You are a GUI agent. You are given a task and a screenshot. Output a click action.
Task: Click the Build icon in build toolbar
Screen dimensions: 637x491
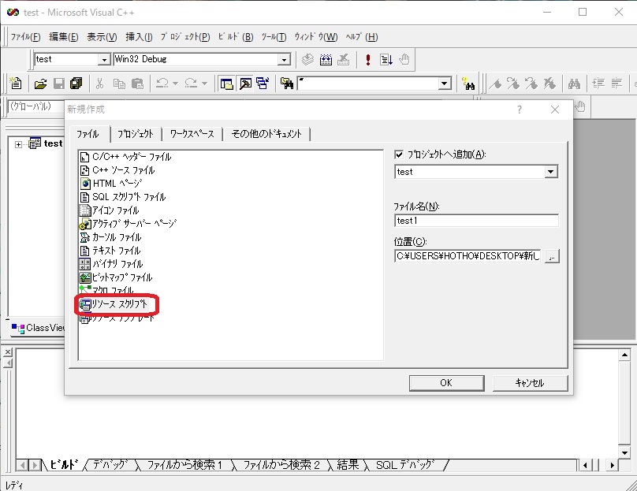326,60
